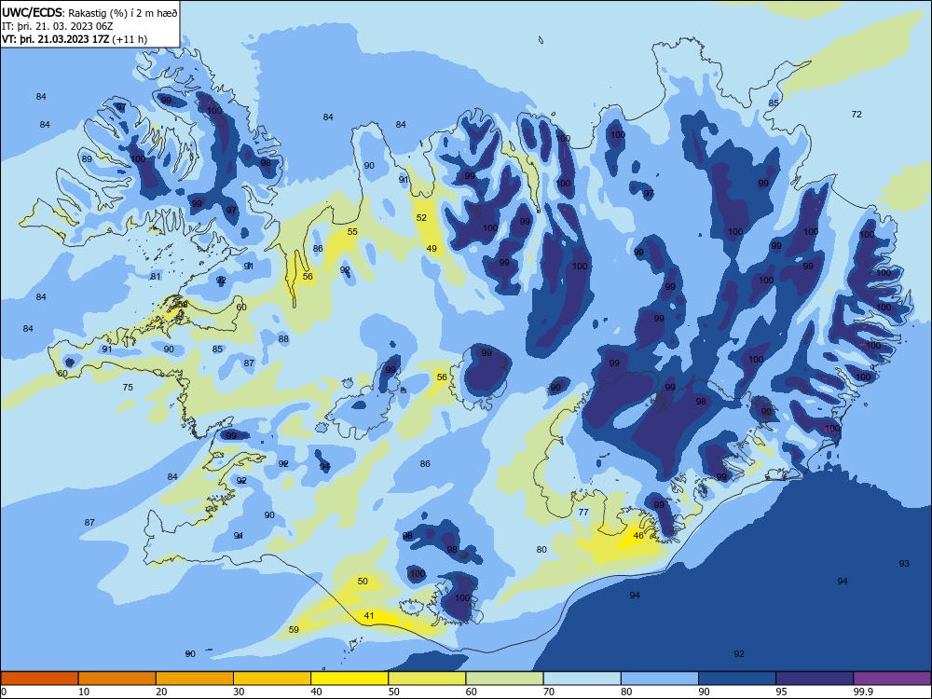Pick the light green 60–70 legend swatch
The image size is (932, 699).
click(504, 678)
